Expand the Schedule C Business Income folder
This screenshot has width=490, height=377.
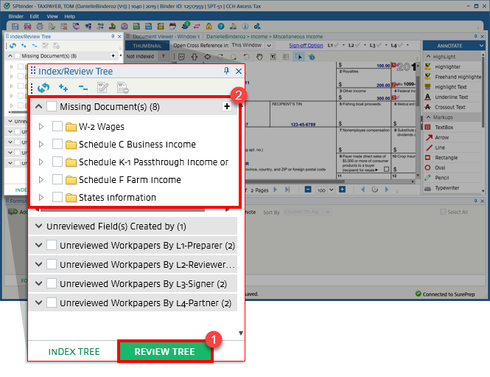(41, 144)
